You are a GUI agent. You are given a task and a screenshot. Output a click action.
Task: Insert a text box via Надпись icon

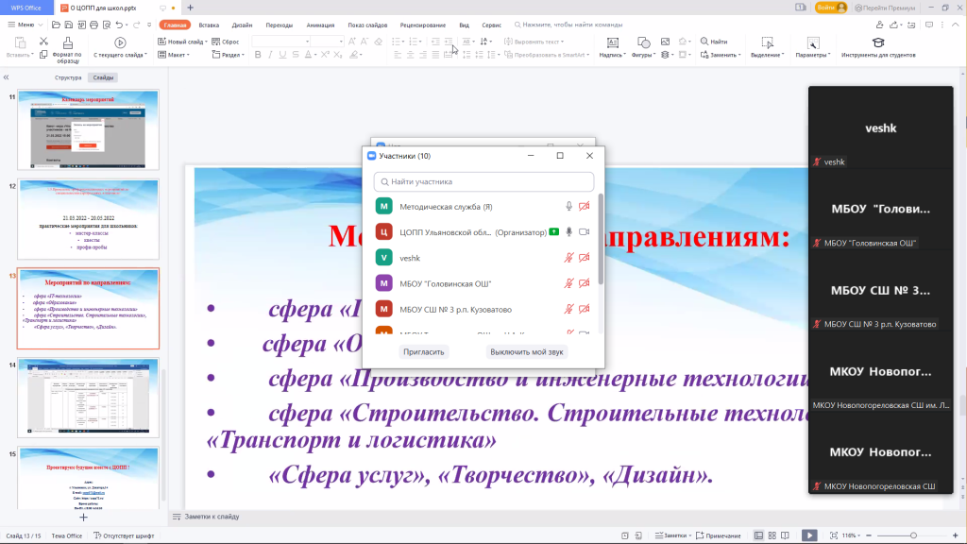point(613,42)
